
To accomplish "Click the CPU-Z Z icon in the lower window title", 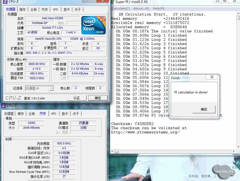I will coord(3,105).
